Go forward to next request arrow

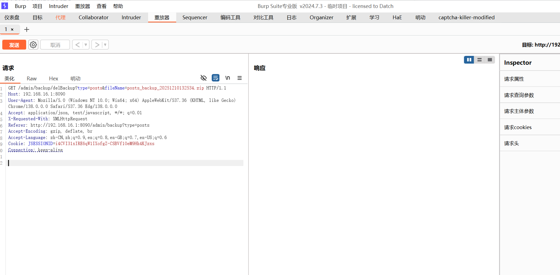tap(97, 45)
